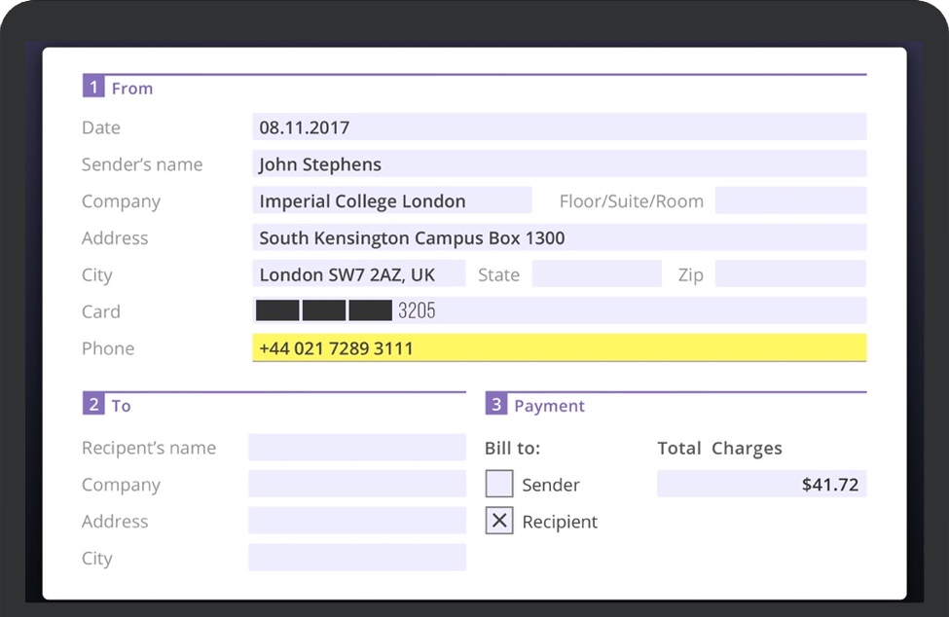The height and width of the screenshot is (617, 949).
Task: Click the recipient Address field
Action: pyautogui.click(x=357, y=521)
